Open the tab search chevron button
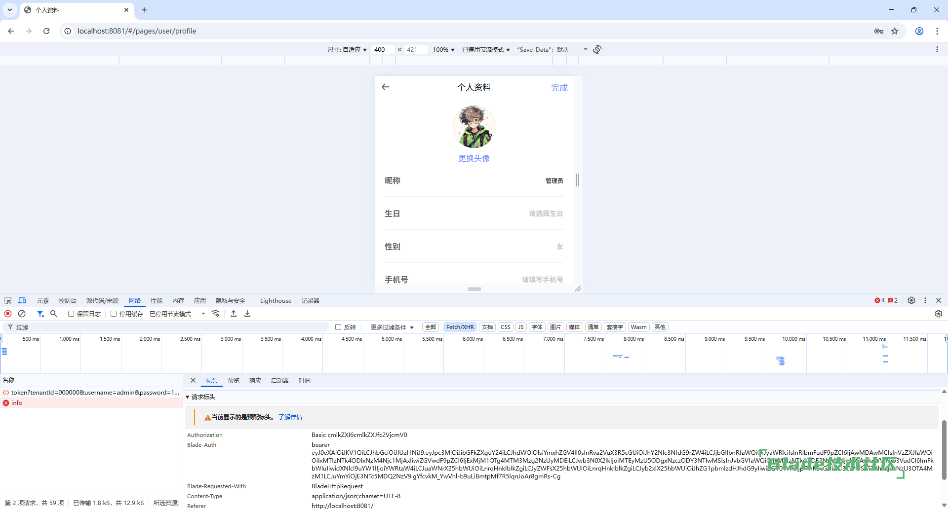The width and height of the screenshot is (948, 509). point(10,10)
